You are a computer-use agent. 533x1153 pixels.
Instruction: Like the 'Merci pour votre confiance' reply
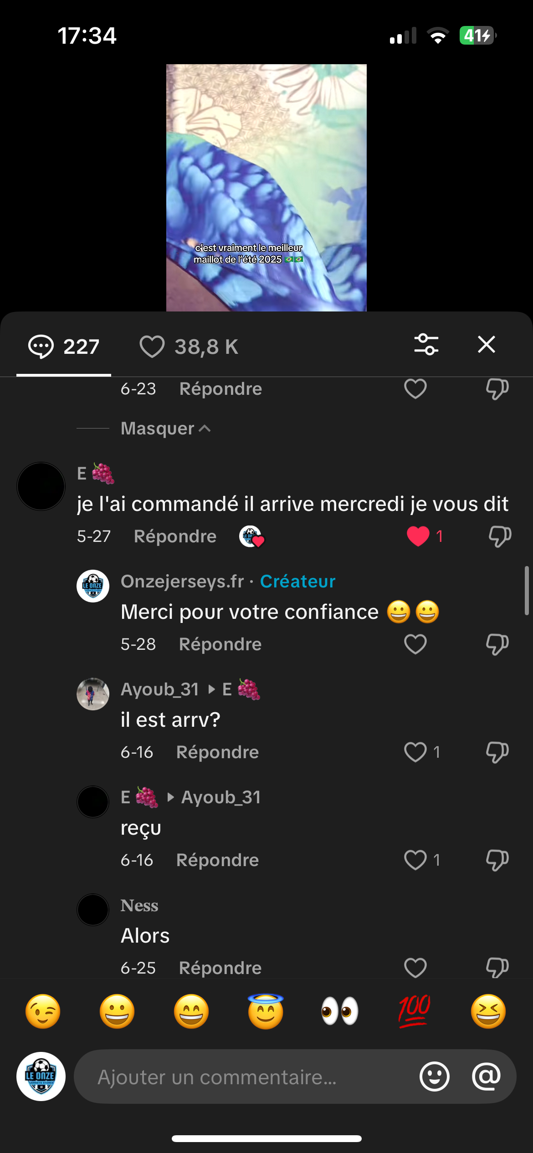(x=415, y=644)
